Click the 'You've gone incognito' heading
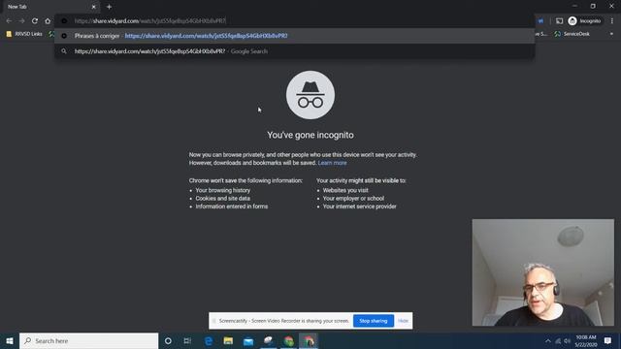The height and width of the screenshot is (349, 621). point(310,135)
